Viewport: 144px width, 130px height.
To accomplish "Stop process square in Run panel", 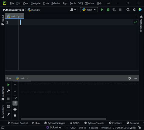I will (x=9, y=98).
